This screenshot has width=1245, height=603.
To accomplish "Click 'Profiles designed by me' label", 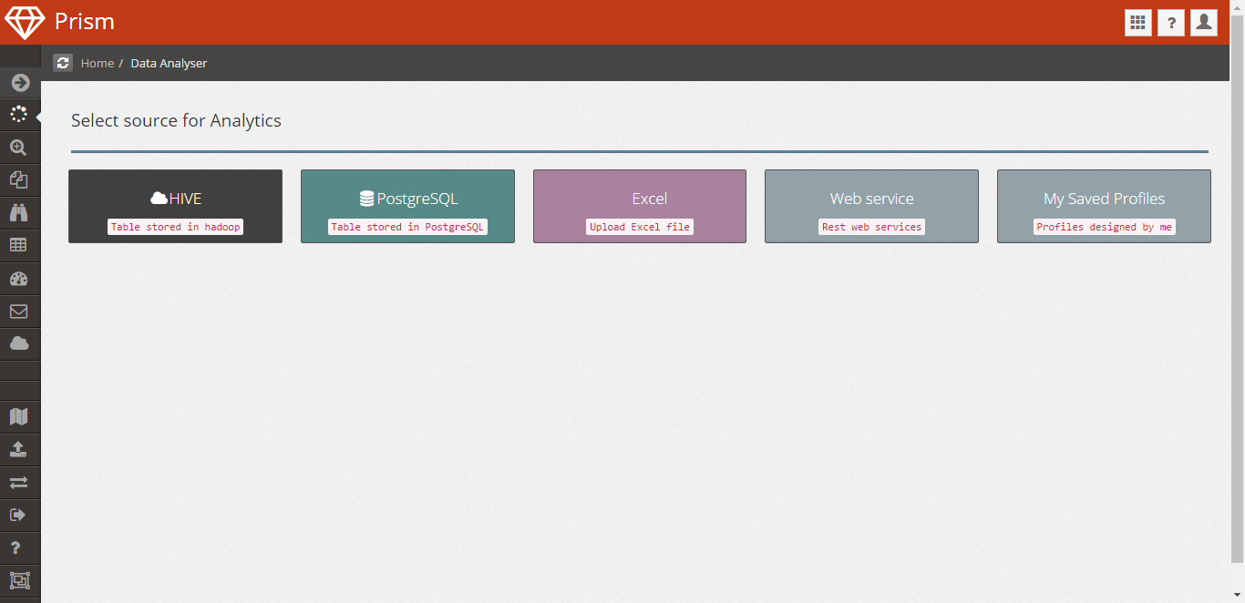I will click(x=1105, y=227).
